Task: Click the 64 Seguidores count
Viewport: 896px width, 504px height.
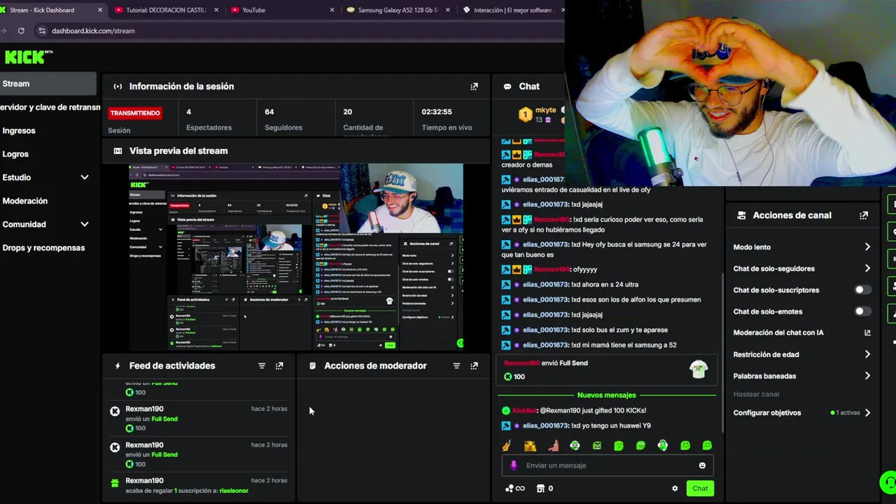Action: 269,112
